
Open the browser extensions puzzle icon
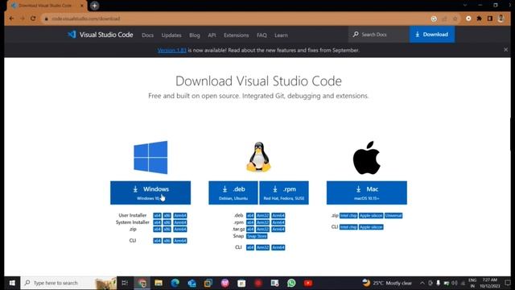tap(480, 19)
